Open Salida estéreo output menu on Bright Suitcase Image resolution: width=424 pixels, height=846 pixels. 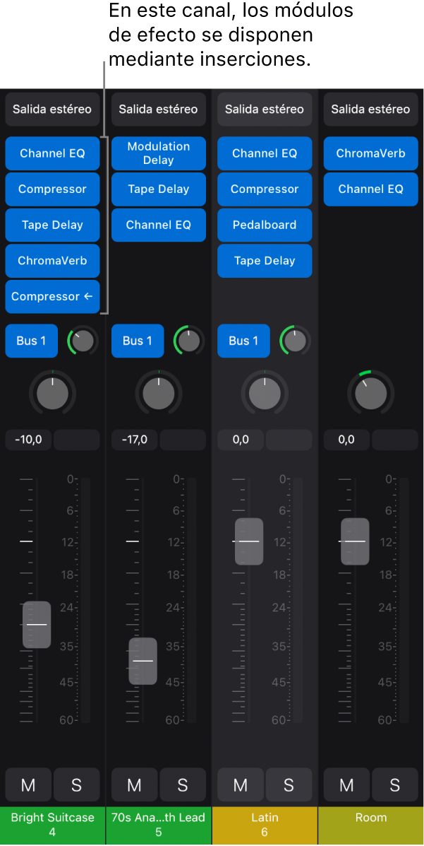(x=52, y=110)
